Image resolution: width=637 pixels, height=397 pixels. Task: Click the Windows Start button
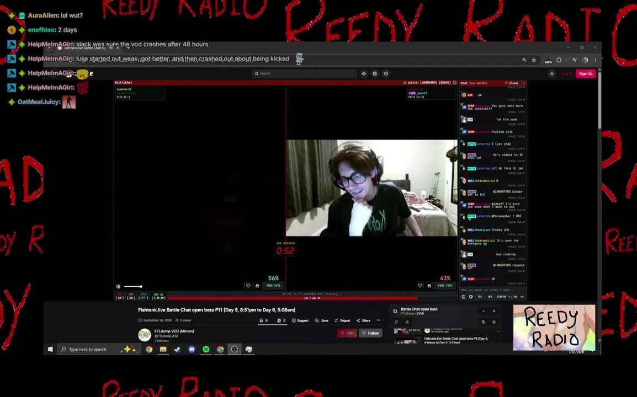tap(50, 349)
